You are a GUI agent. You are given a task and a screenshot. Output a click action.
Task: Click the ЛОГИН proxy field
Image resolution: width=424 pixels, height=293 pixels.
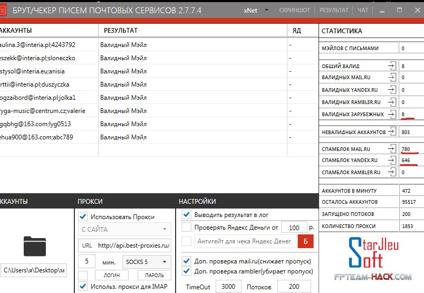112,275
